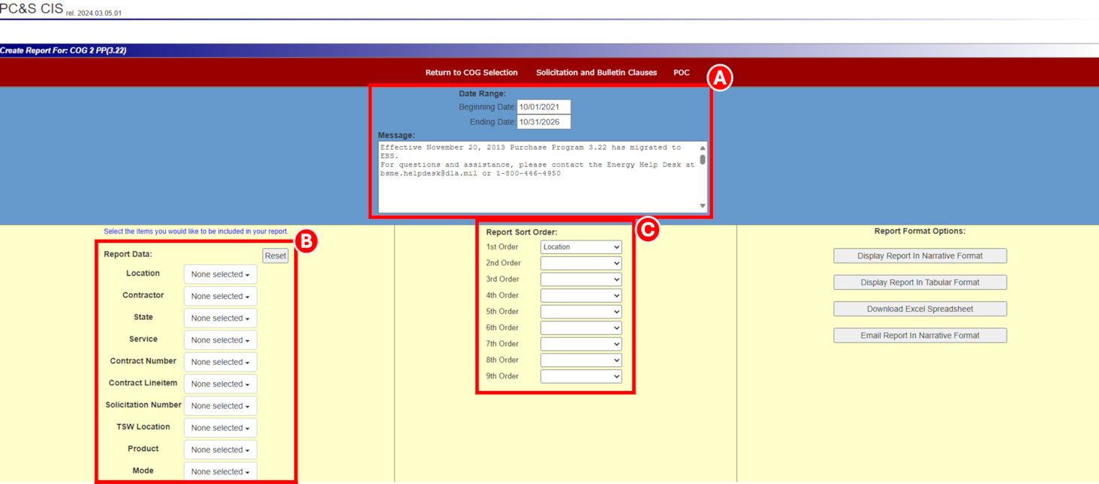The width and height of the screenshot is (1099, 484).
Task: Click the Message box scroll down arrow
Action: [703, 206]
